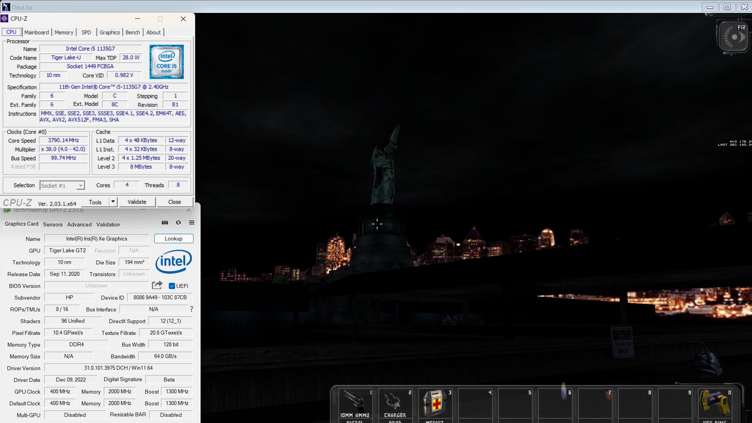Select the CPU tab in CPU-Z
The image size is (752, 423).
pyautogui.click(x=11, y=32)
